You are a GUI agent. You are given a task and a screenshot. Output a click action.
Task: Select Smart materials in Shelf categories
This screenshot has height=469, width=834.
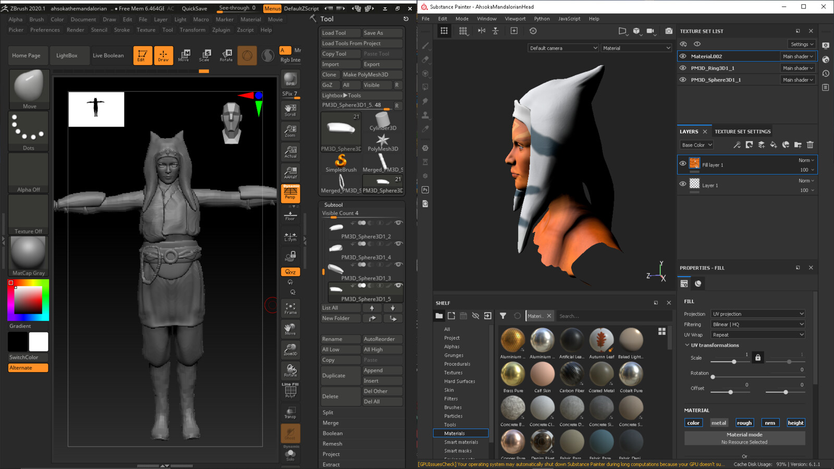[x=461, y=442]
